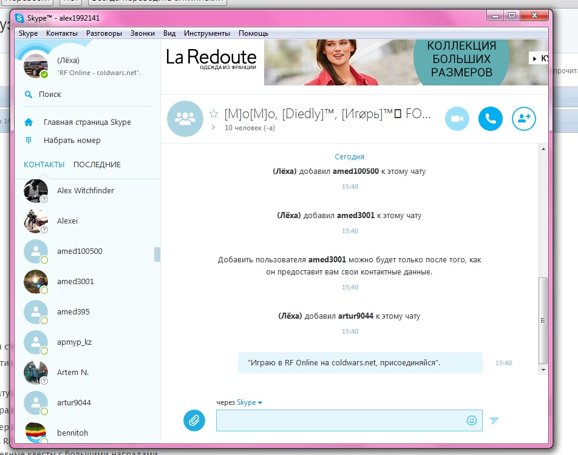This screenshot has height=455, width=578.
Task: Click the Skype logo in the title bar
Action: click(x=19, y=18)
